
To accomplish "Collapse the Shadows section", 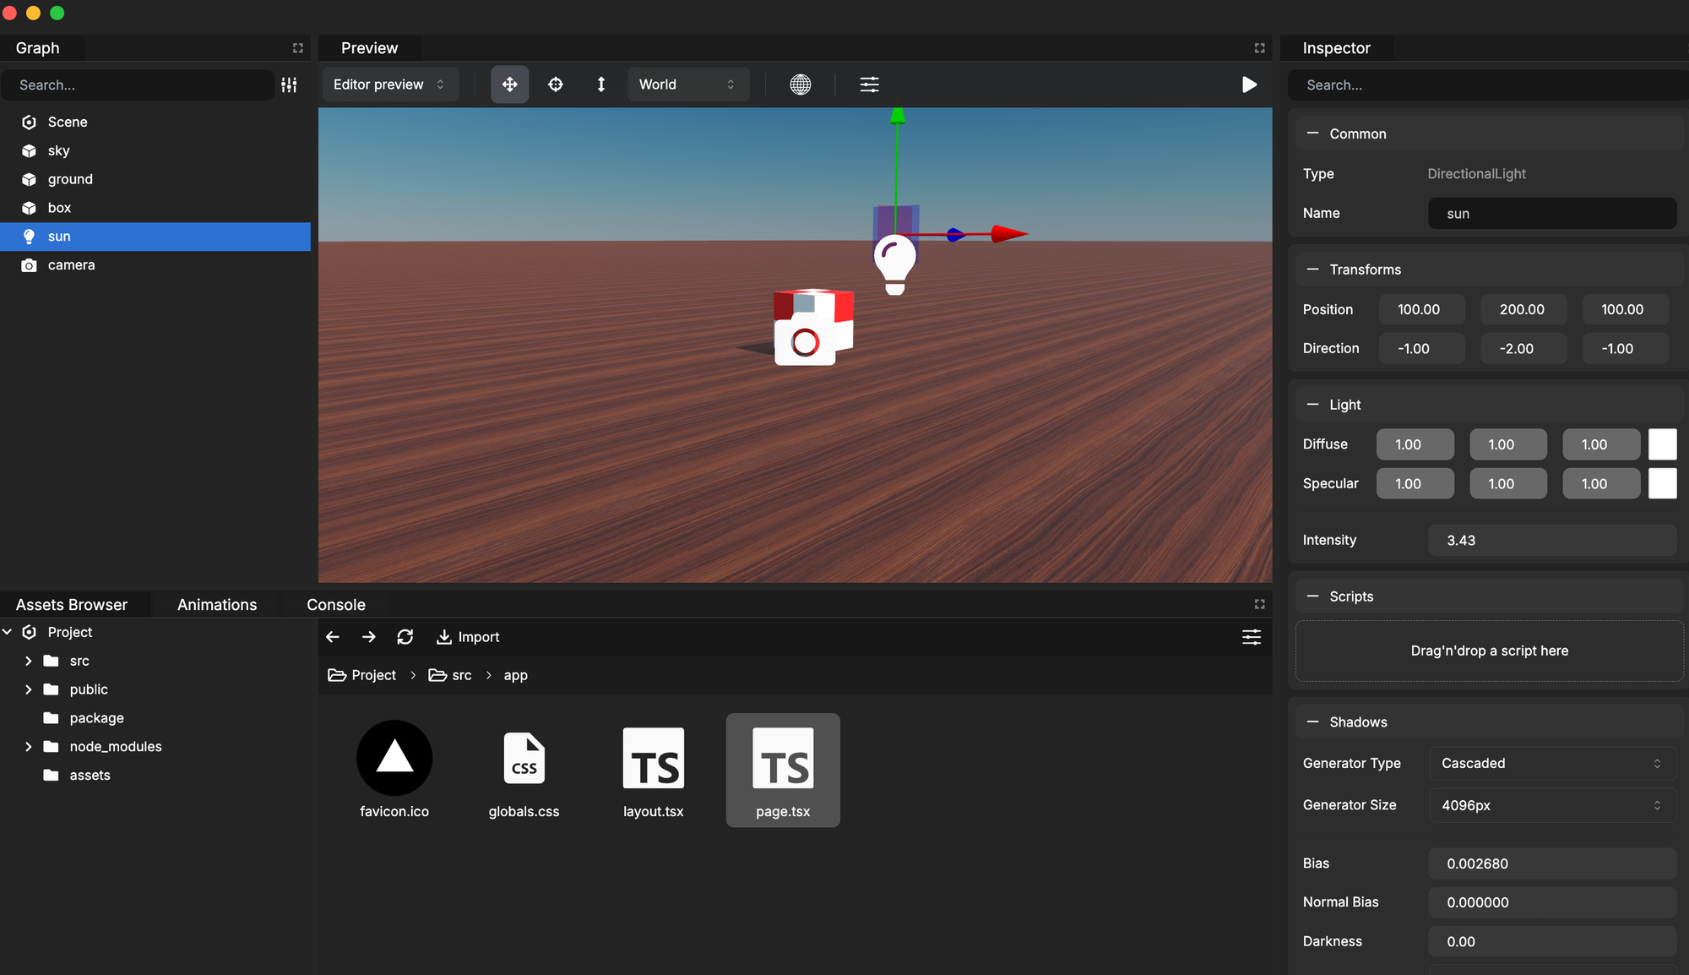I will pos(1312,722).
